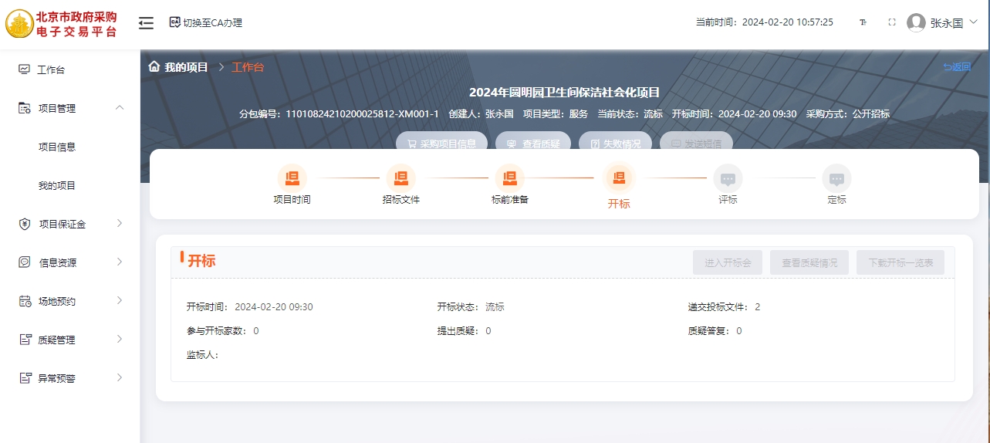This screenshot has height=443, width=990.
Task: Click the project title 2024年圆明园卫生间保洁社会化项目
Action: 564,93
